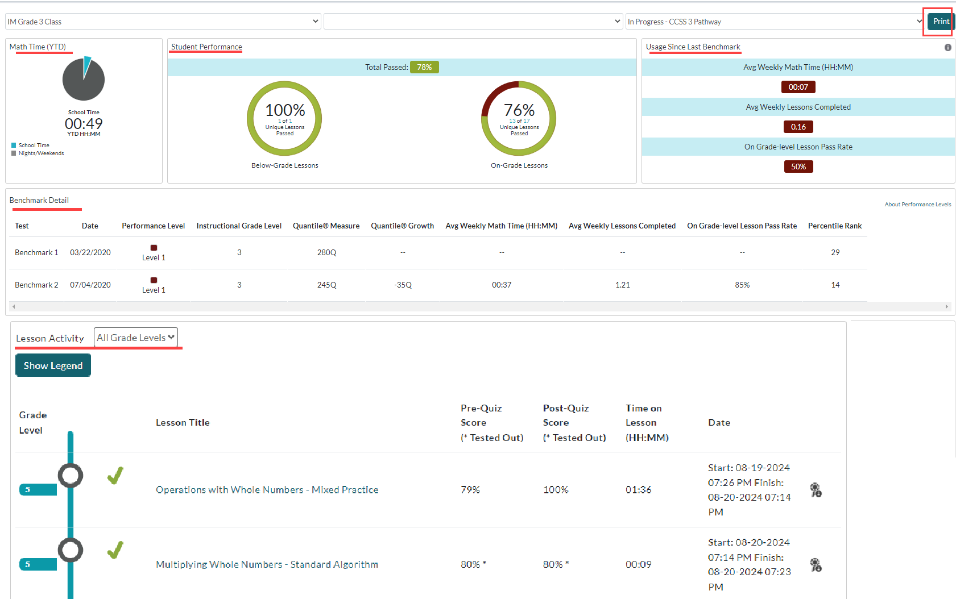The image size is (956, 599).
Task: Click the green checkmark for Multiplying Whole Numbers
Action: pos(115,550)
